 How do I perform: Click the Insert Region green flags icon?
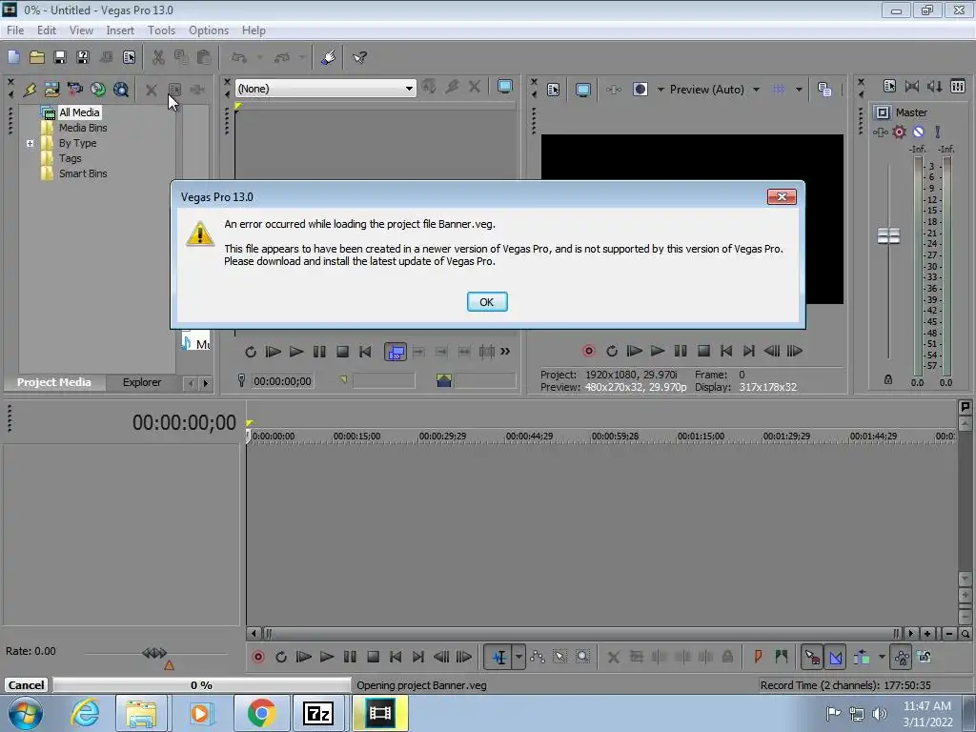coord(782,657)
